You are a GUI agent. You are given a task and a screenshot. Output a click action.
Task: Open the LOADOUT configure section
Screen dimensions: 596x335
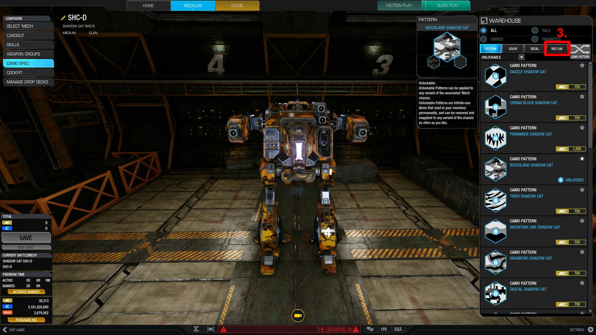(28, 35)
